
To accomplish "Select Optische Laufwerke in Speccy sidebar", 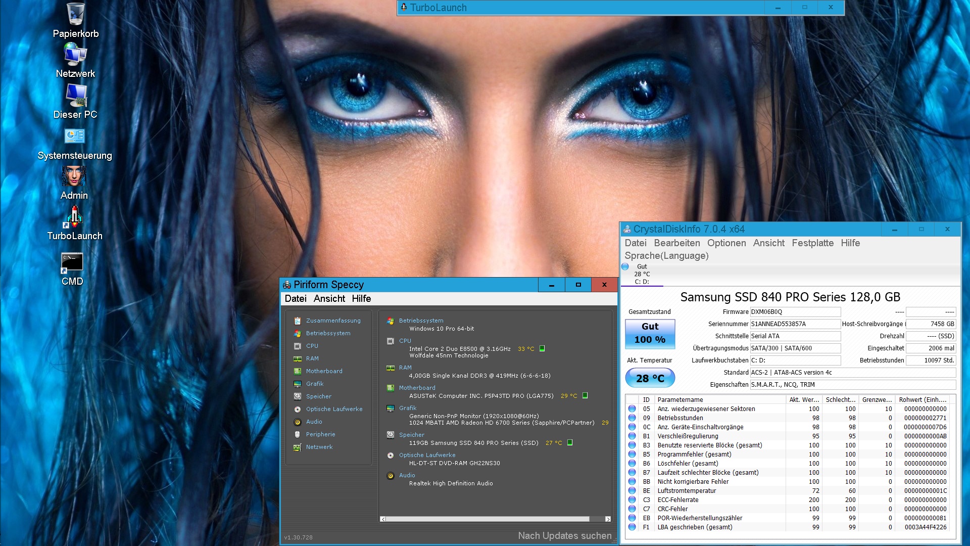I will tap(334, 409).
